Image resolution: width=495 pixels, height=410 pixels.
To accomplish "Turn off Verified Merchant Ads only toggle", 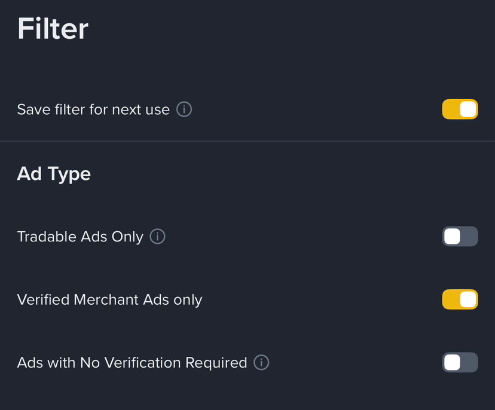I will pyautogui.click(x=460, y=299).
